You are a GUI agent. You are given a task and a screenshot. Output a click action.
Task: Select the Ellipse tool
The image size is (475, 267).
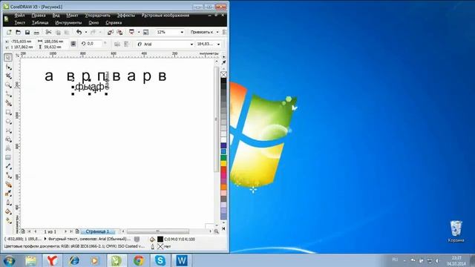tap(8, 122)
